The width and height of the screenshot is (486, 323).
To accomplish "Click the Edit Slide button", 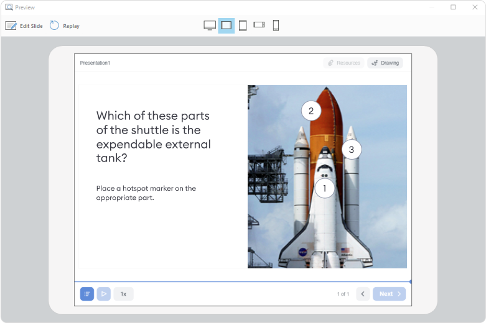I will tap(24, 25).
